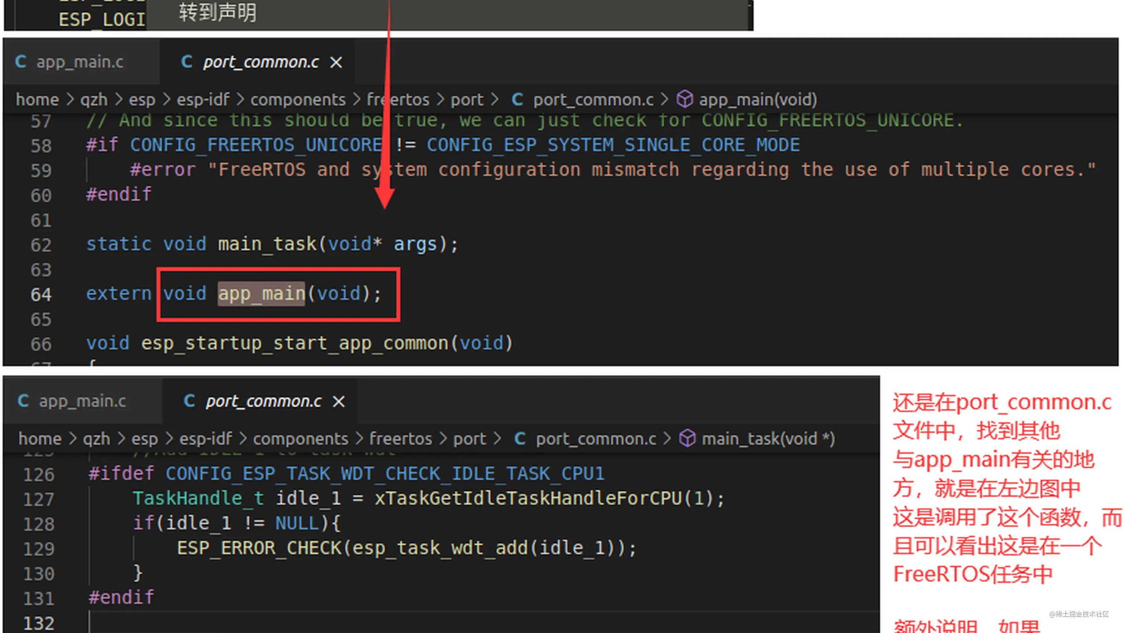Click line number 58 in upper gutter
1124x633 pixels.
tap(41, 145)
